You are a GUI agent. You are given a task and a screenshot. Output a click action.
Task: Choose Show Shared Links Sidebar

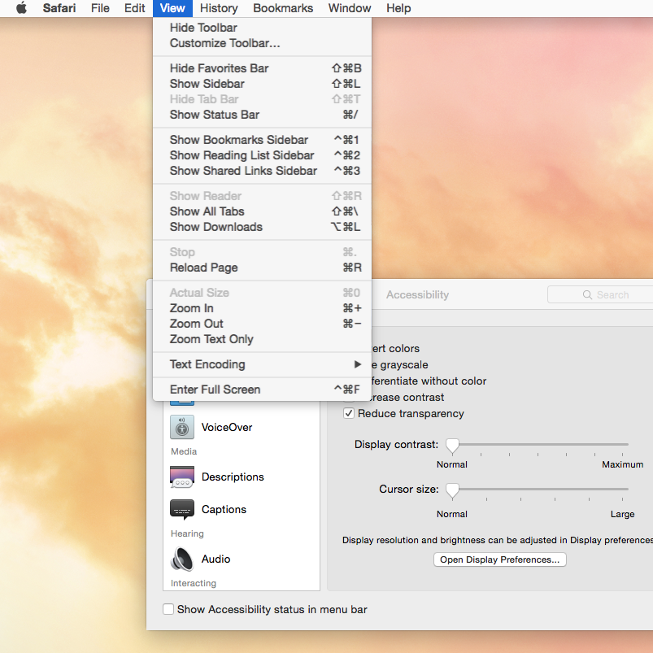pos(263,171)
